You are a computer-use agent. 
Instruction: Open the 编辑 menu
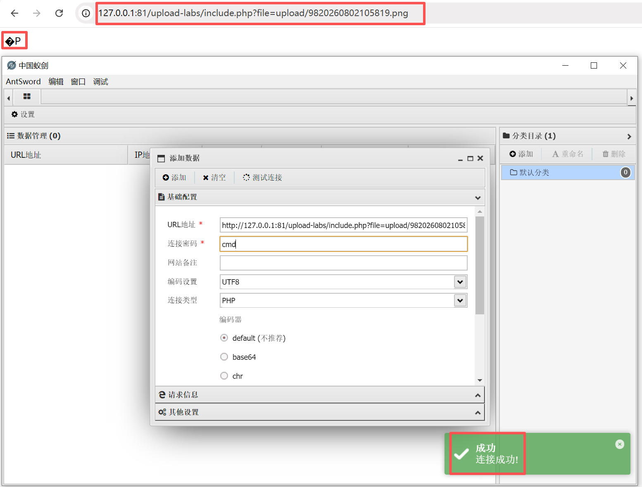(x=56, y=82)
